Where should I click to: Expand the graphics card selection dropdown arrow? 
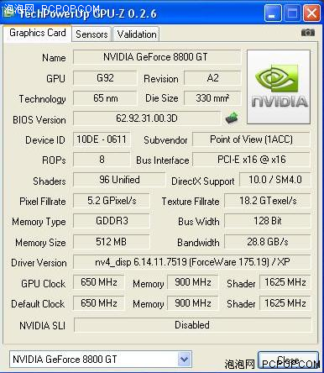[x=184, y=359]
